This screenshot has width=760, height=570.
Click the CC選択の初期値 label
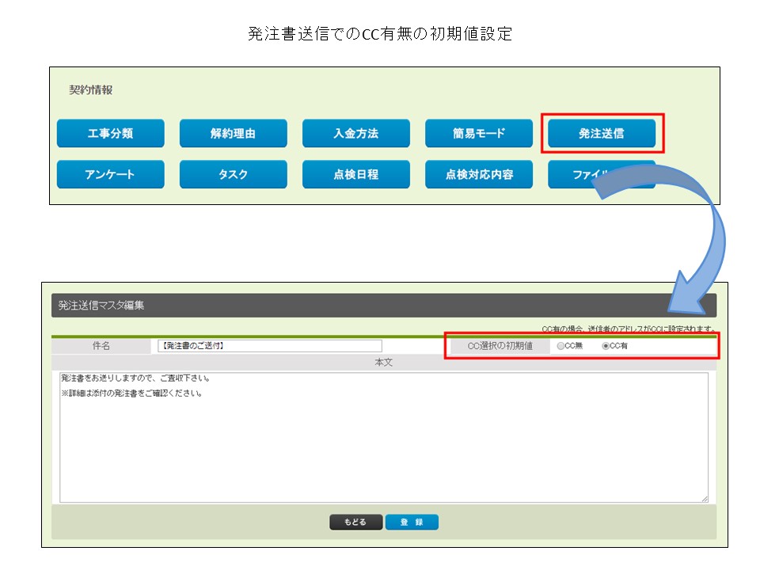[500, 346]
